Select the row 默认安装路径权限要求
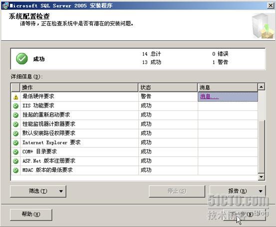276x227 pixels. click(134, 133)
